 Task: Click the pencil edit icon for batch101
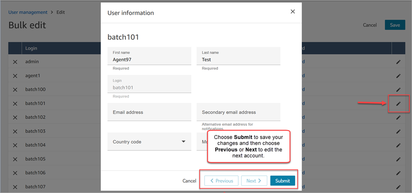(398, 104)
